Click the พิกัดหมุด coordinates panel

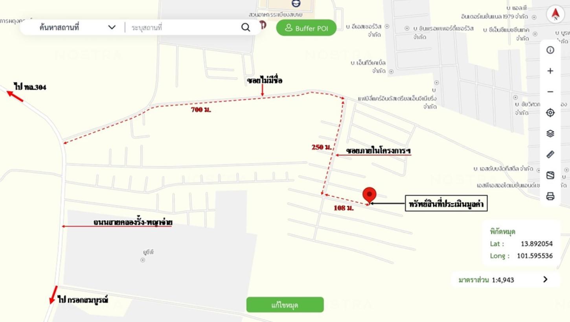(x=521, y=243)
